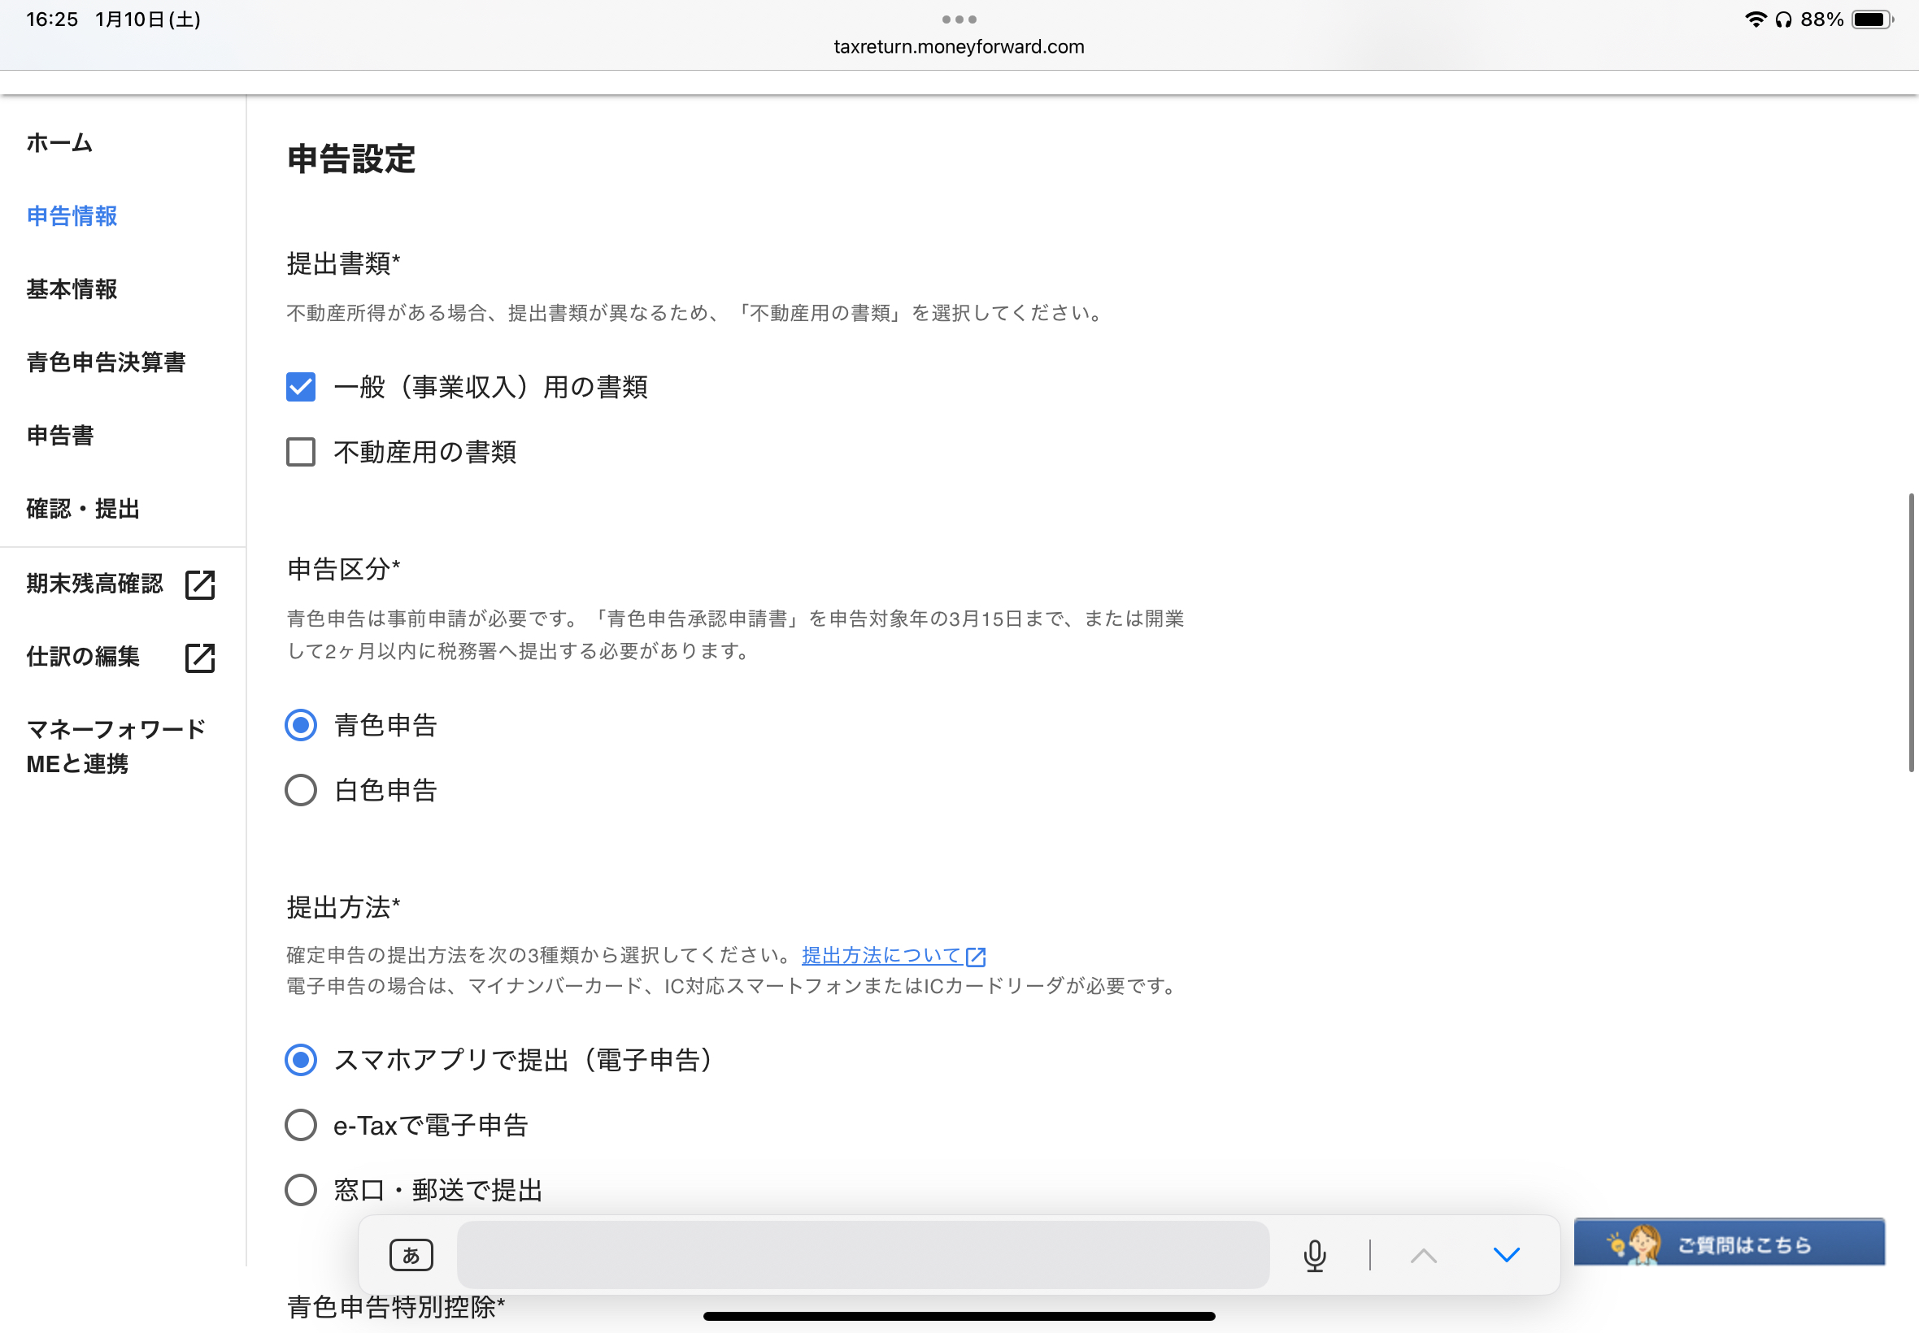Choose e-Taxで電子申告 option
Screen dimensions: 1919x1333
click(301, 1125)
